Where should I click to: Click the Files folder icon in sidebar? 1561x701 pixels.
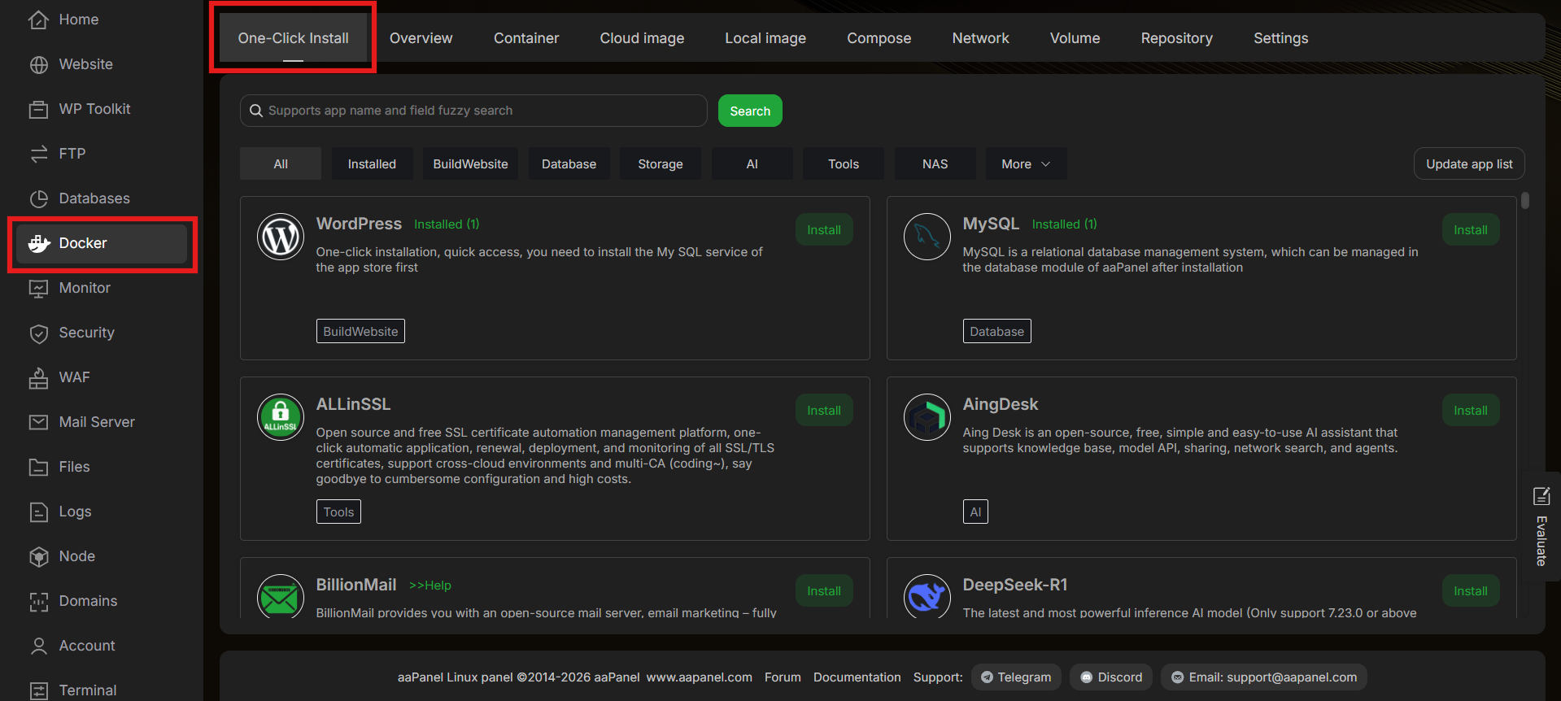click(38, 467)
